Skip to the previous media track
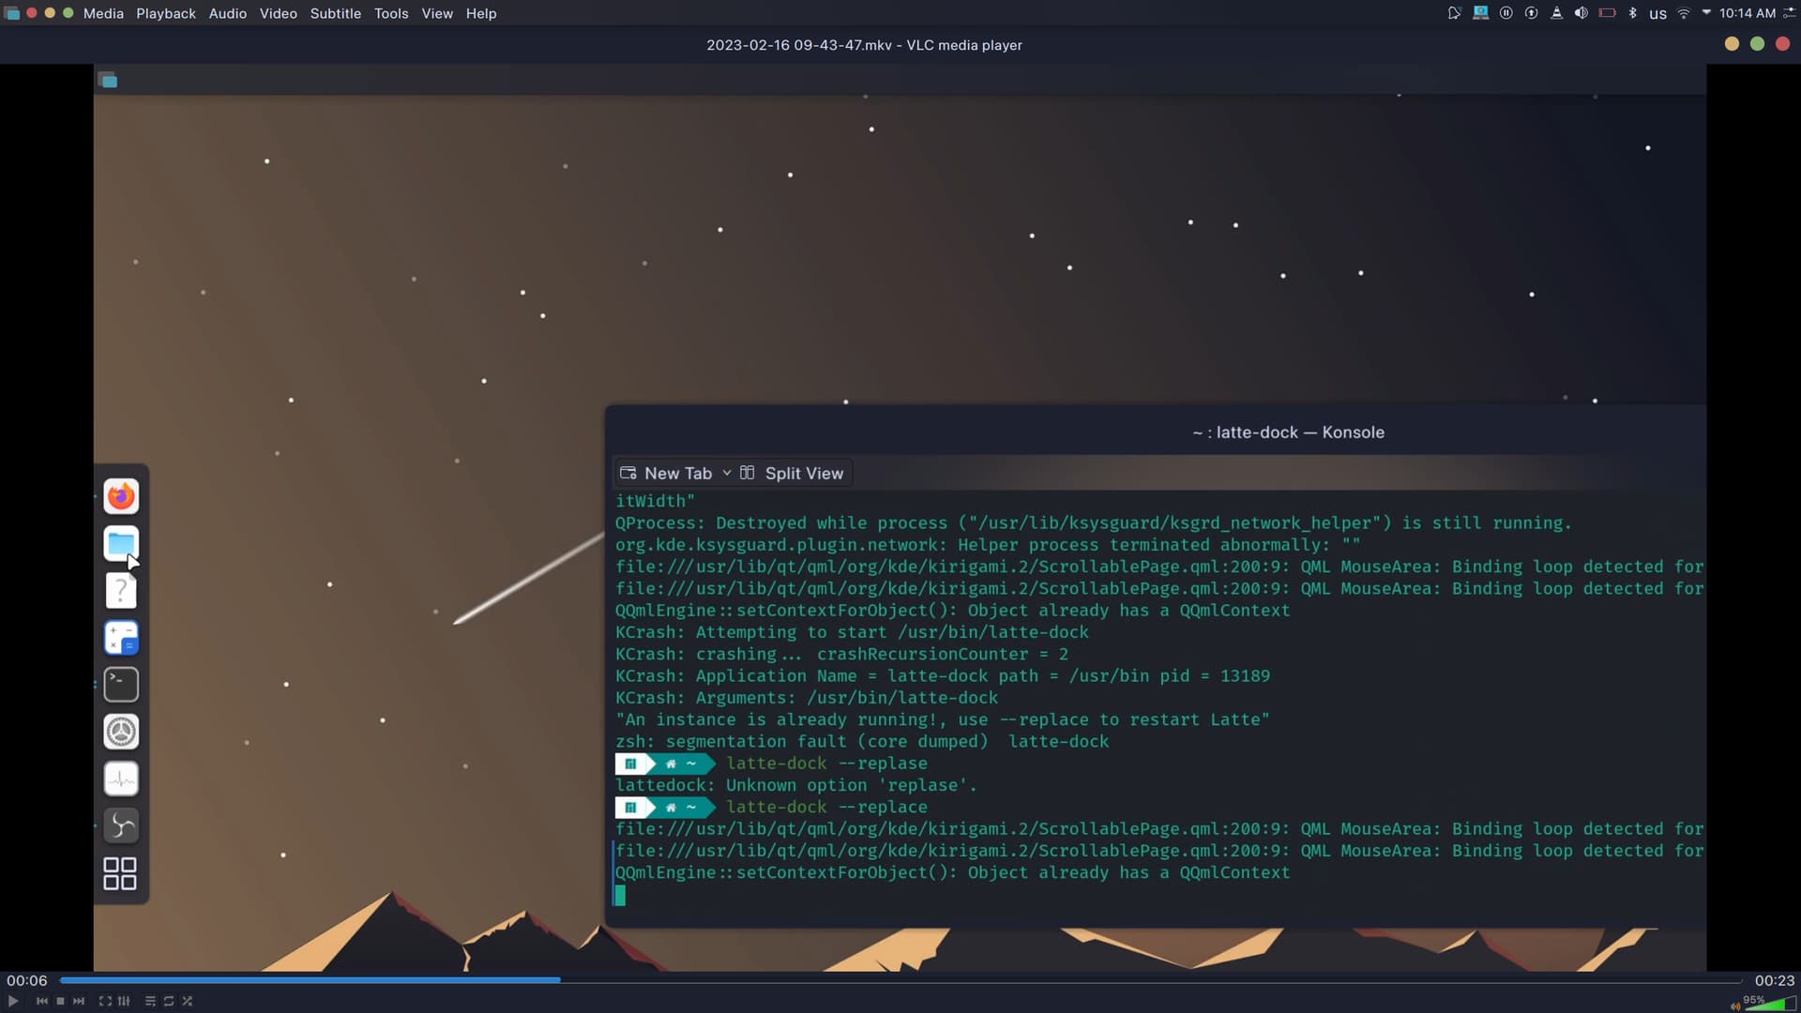Viewport: 1801px width, 1013px height. coord(42,1002)
